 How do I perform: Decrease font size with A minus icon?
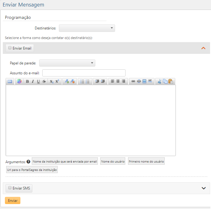72,81
